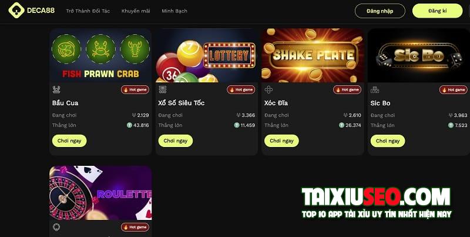Go to the Minh Bạch page
The image size is (470, 237).
coord(174,11)
